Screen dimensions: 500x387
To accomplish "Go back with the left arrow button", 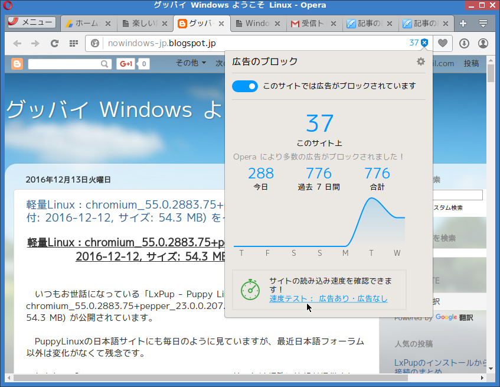I will [17, 43].
